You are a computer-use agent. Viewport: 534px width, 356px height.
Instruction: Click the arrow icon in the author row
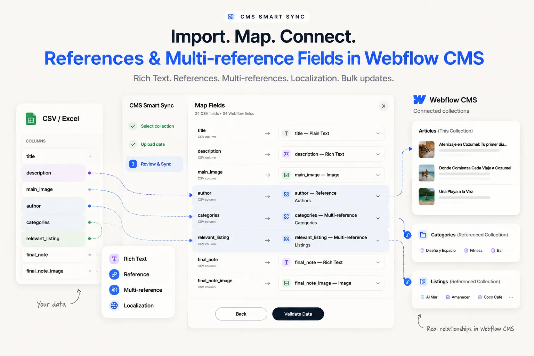(268, 196)
